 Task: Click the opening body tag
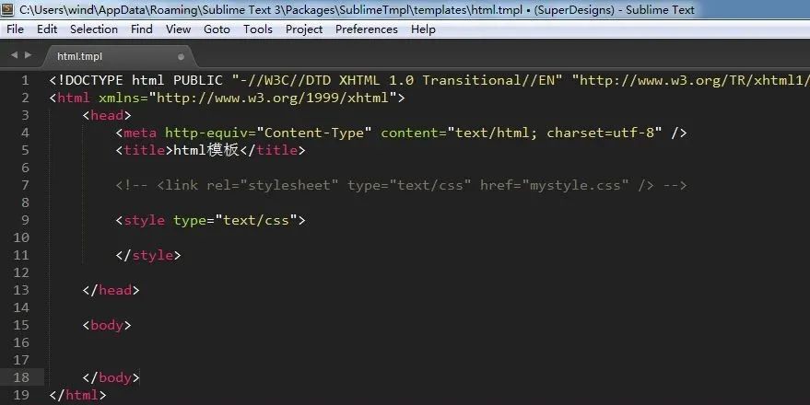[x=107, y=325]
